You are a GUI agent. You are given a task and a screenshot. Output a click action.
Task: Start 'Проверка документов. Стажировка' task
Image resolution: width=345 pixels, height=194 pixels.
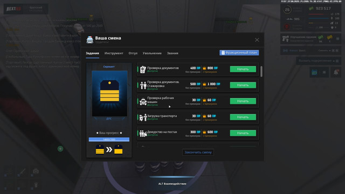(243, 85)
